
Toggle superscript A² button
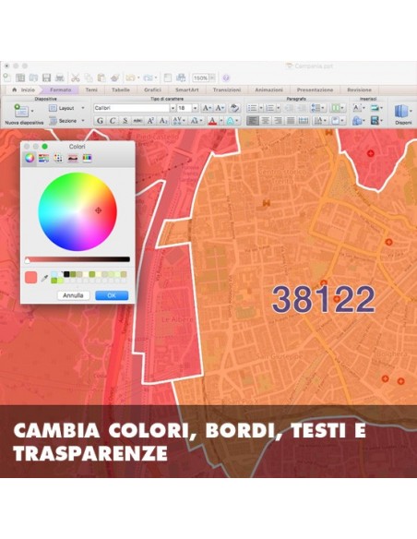(150, 121)
